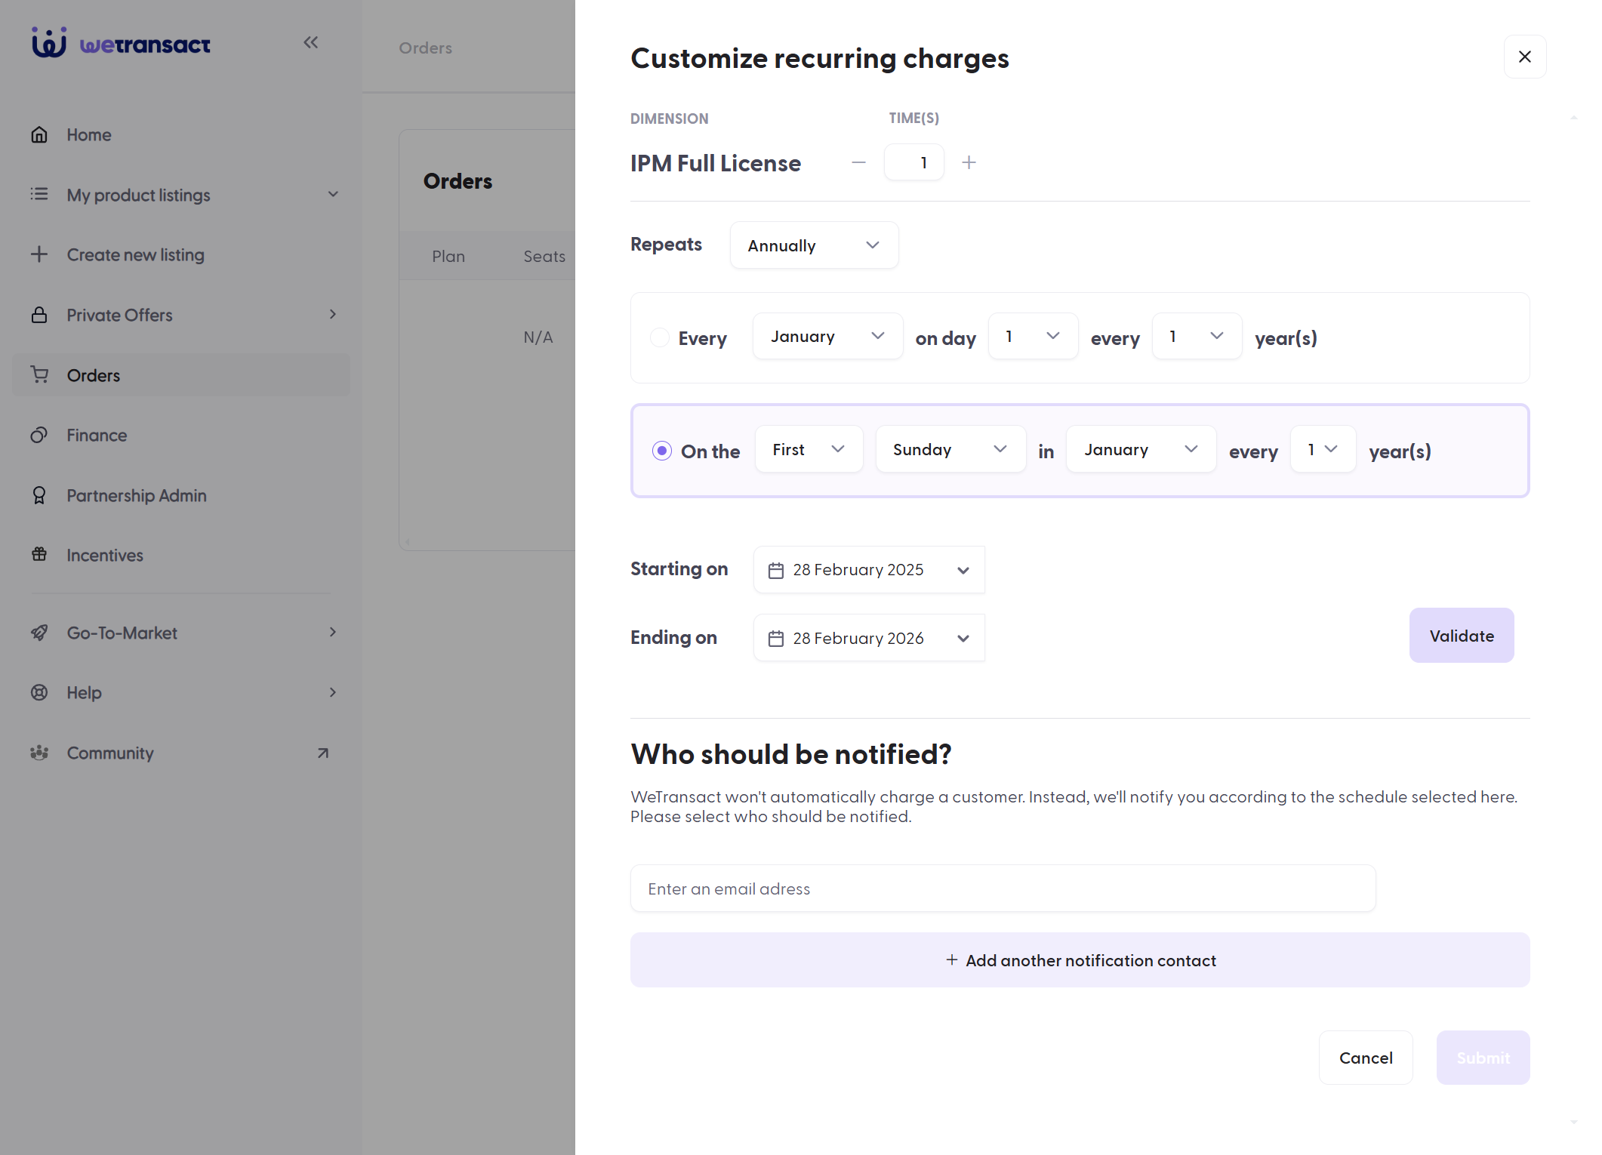This screenshot has width=1602, height=1155.
Task: Select the Every month on day radio
Action: (x=660, y=337)
